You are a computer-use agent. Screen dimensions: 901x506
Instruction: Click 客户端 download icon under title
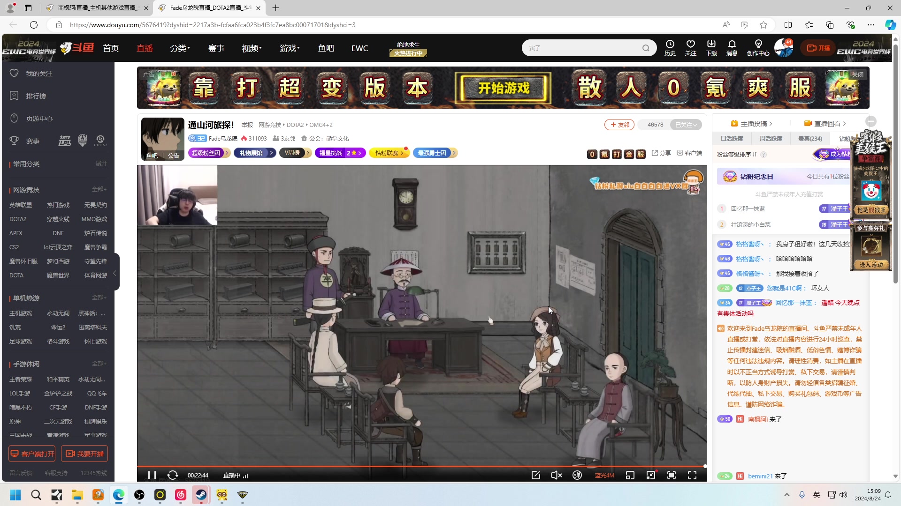pyautogui.click(x=689, y=153)
